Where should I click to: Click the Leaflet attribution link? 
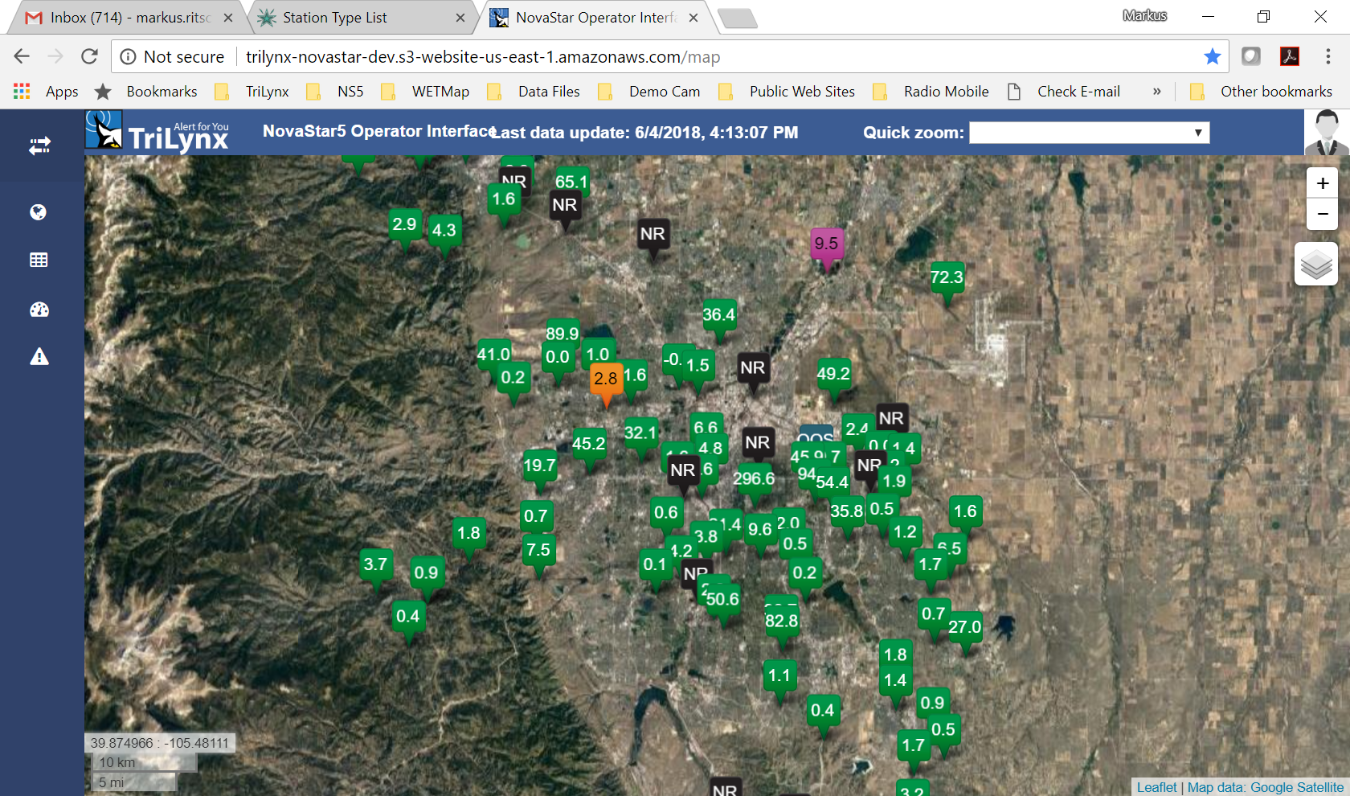(x=1156, y=787)
